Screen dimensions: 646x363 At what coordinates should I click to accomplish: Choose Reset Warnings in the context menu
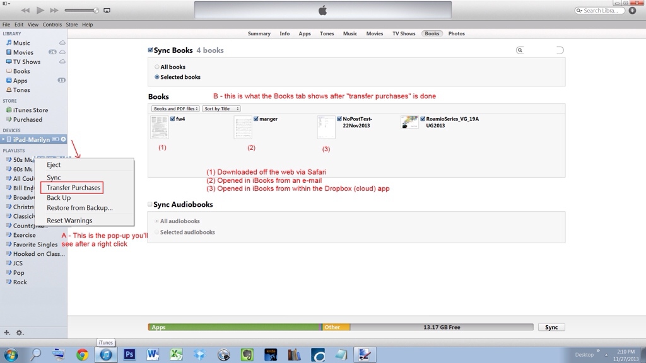click(x=69, y=221)
